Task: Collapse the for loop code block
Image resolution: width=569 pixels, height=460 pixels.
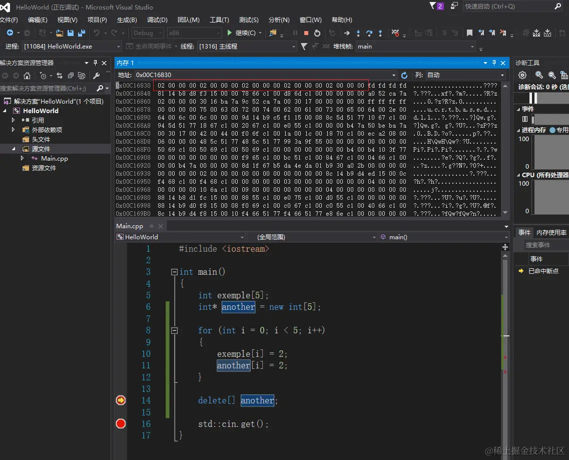Action: point(174,330)
